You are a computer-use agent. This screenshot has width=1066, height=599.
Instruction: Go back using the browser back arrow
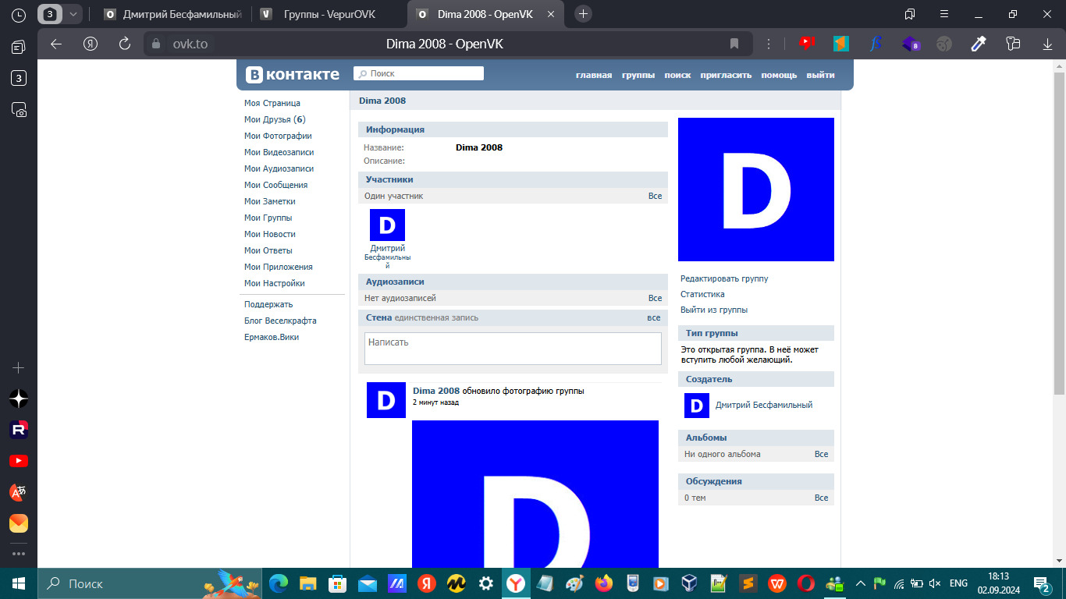point(56,44)
